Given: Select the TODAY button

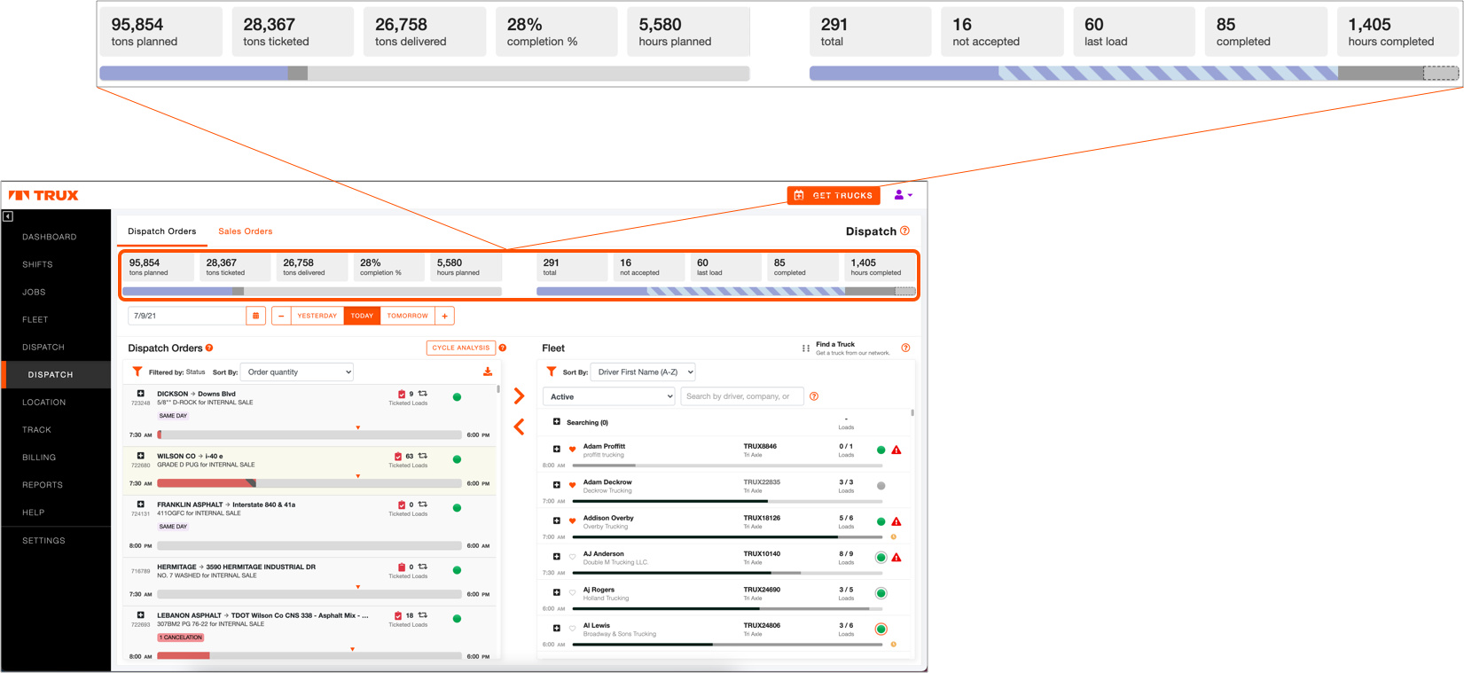Looking at the screenshot, I should [x=362, y=316].
